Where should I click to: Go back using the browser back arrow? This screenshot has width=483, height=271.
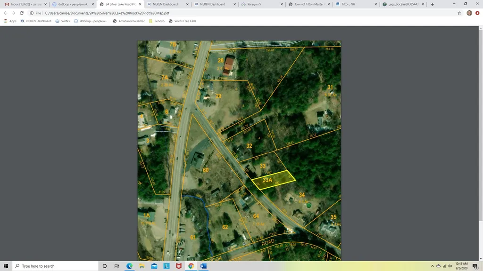coord(6,13)
